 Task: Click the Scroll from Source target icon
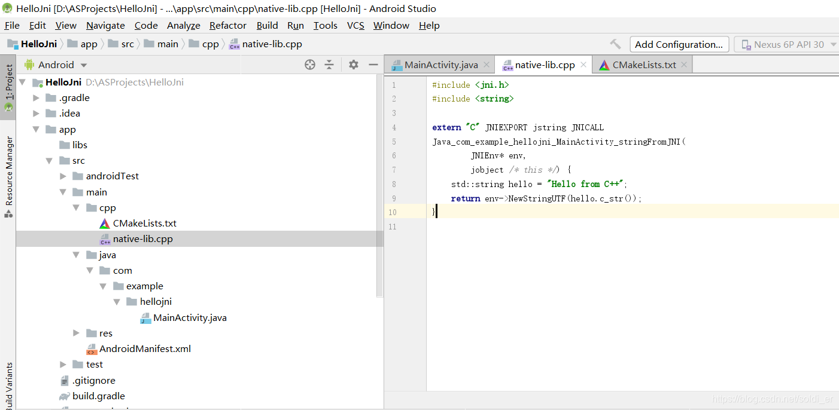[x=310, y=65]
